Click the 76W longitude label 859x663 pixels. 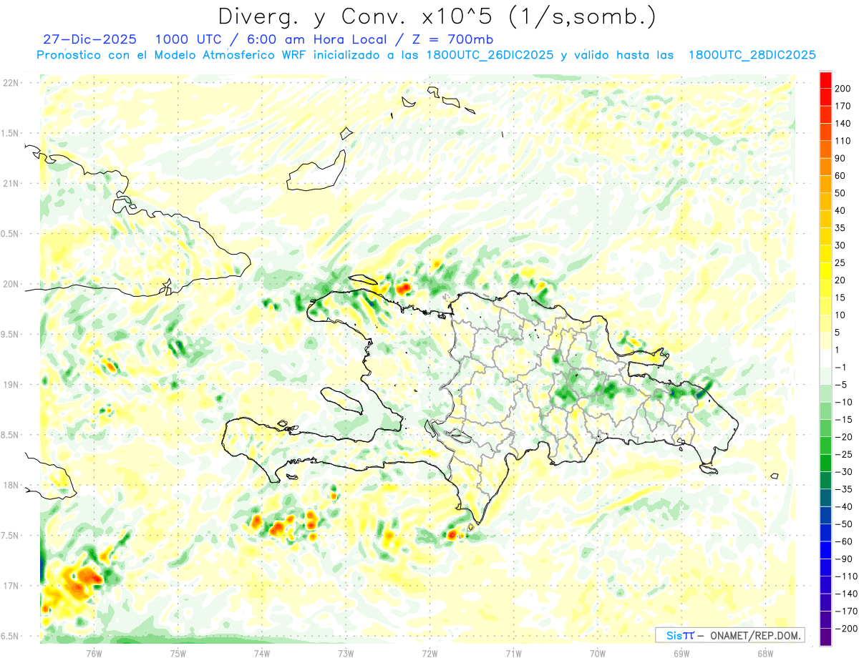(x=94, y=654)
